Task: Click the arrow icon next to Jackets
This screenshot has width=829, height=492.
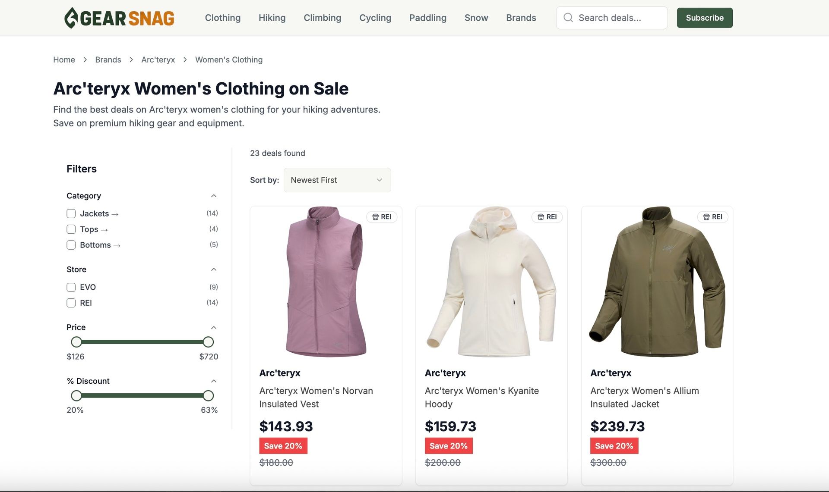Action: point(115,214)
